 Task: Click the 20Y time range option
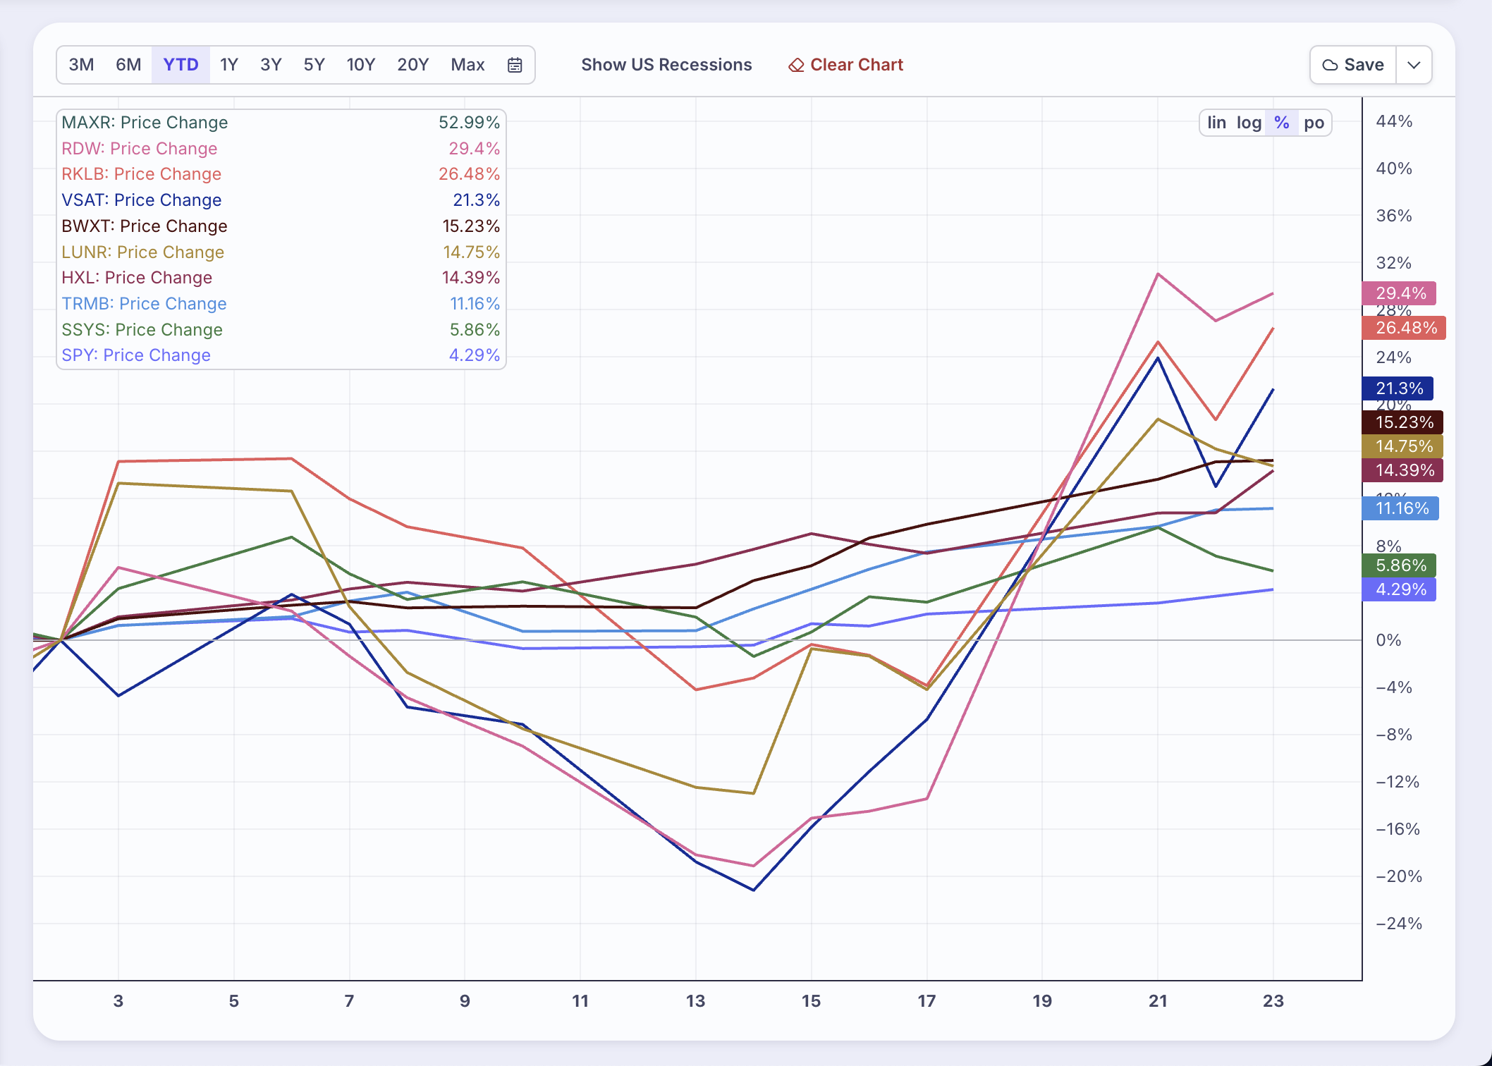tap(412, 65)
